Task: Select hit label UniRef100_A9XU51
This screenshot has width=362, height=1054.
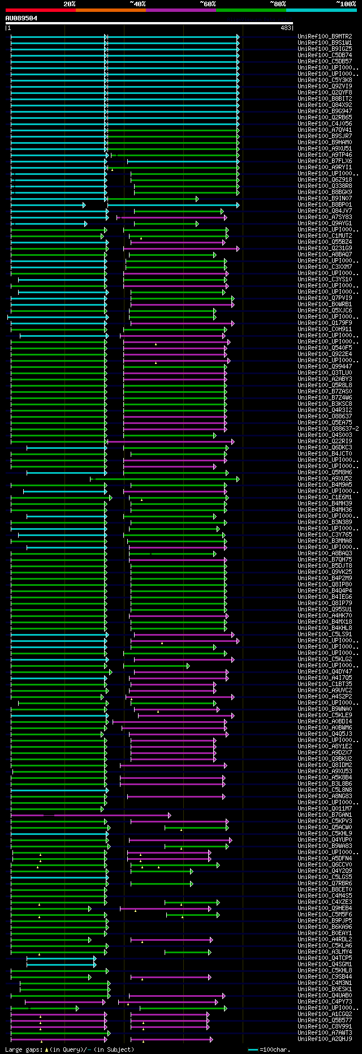Action: (x=325, y=149)
